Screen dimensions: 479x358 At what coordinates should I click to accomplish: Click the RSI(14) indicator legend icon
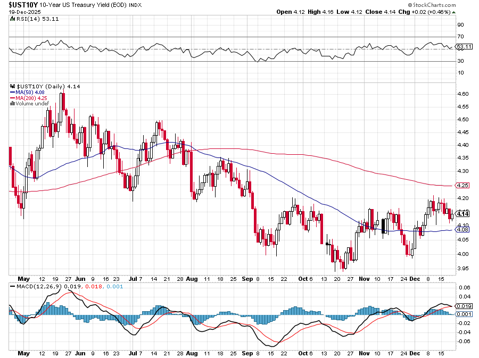(13, 18)
